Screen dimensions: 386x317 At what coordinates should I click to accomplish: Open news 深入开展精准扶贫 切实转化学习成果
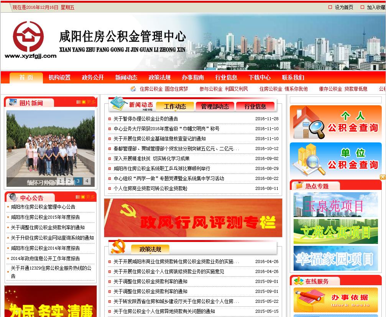coord(151,158)
